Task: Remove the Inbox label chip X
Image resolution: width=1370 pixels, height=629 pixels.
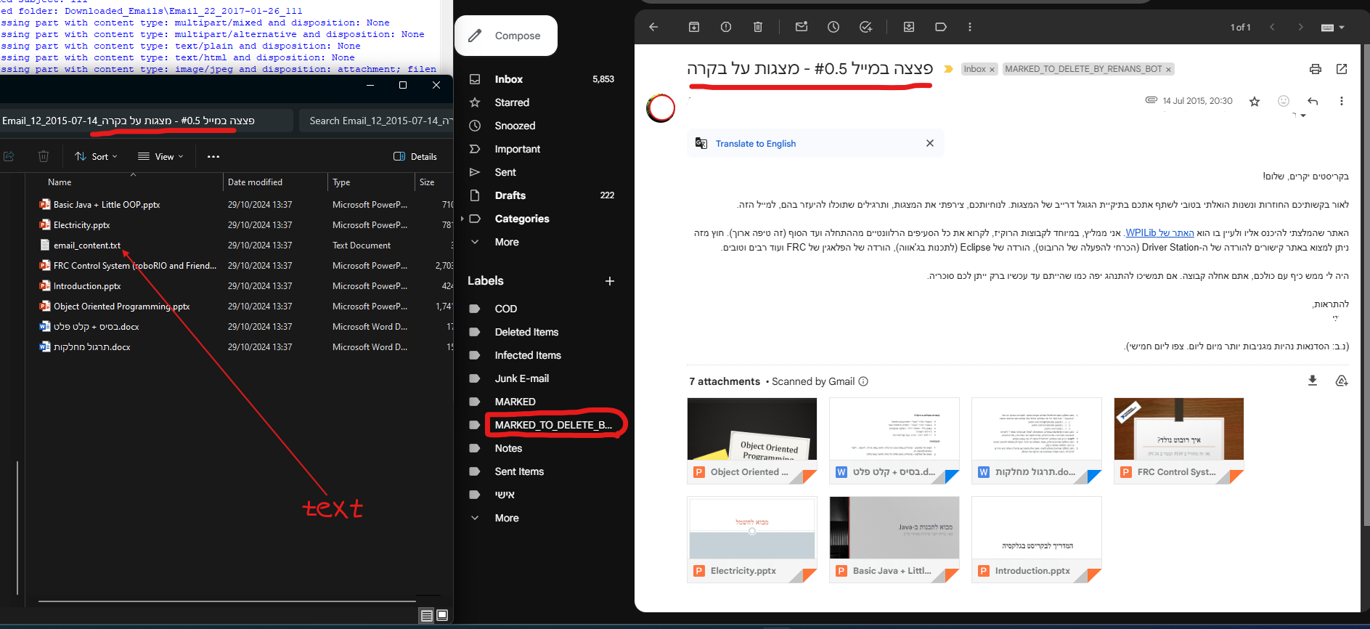Action: point(992,70)
